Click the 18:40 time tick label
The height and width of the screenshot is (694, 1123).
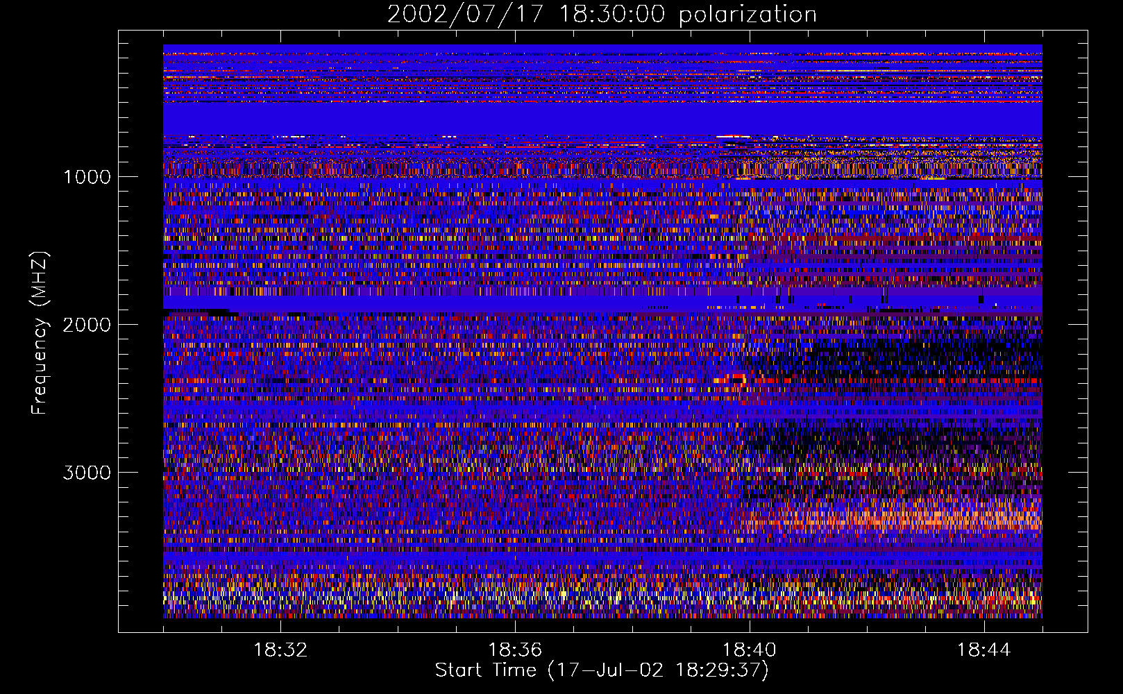[750, 650]
